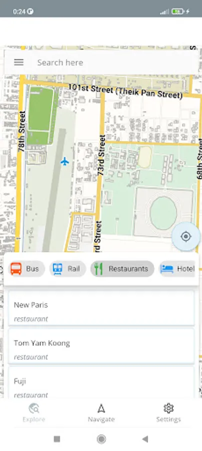Select the Fuji restaurant result

point(101,382)
